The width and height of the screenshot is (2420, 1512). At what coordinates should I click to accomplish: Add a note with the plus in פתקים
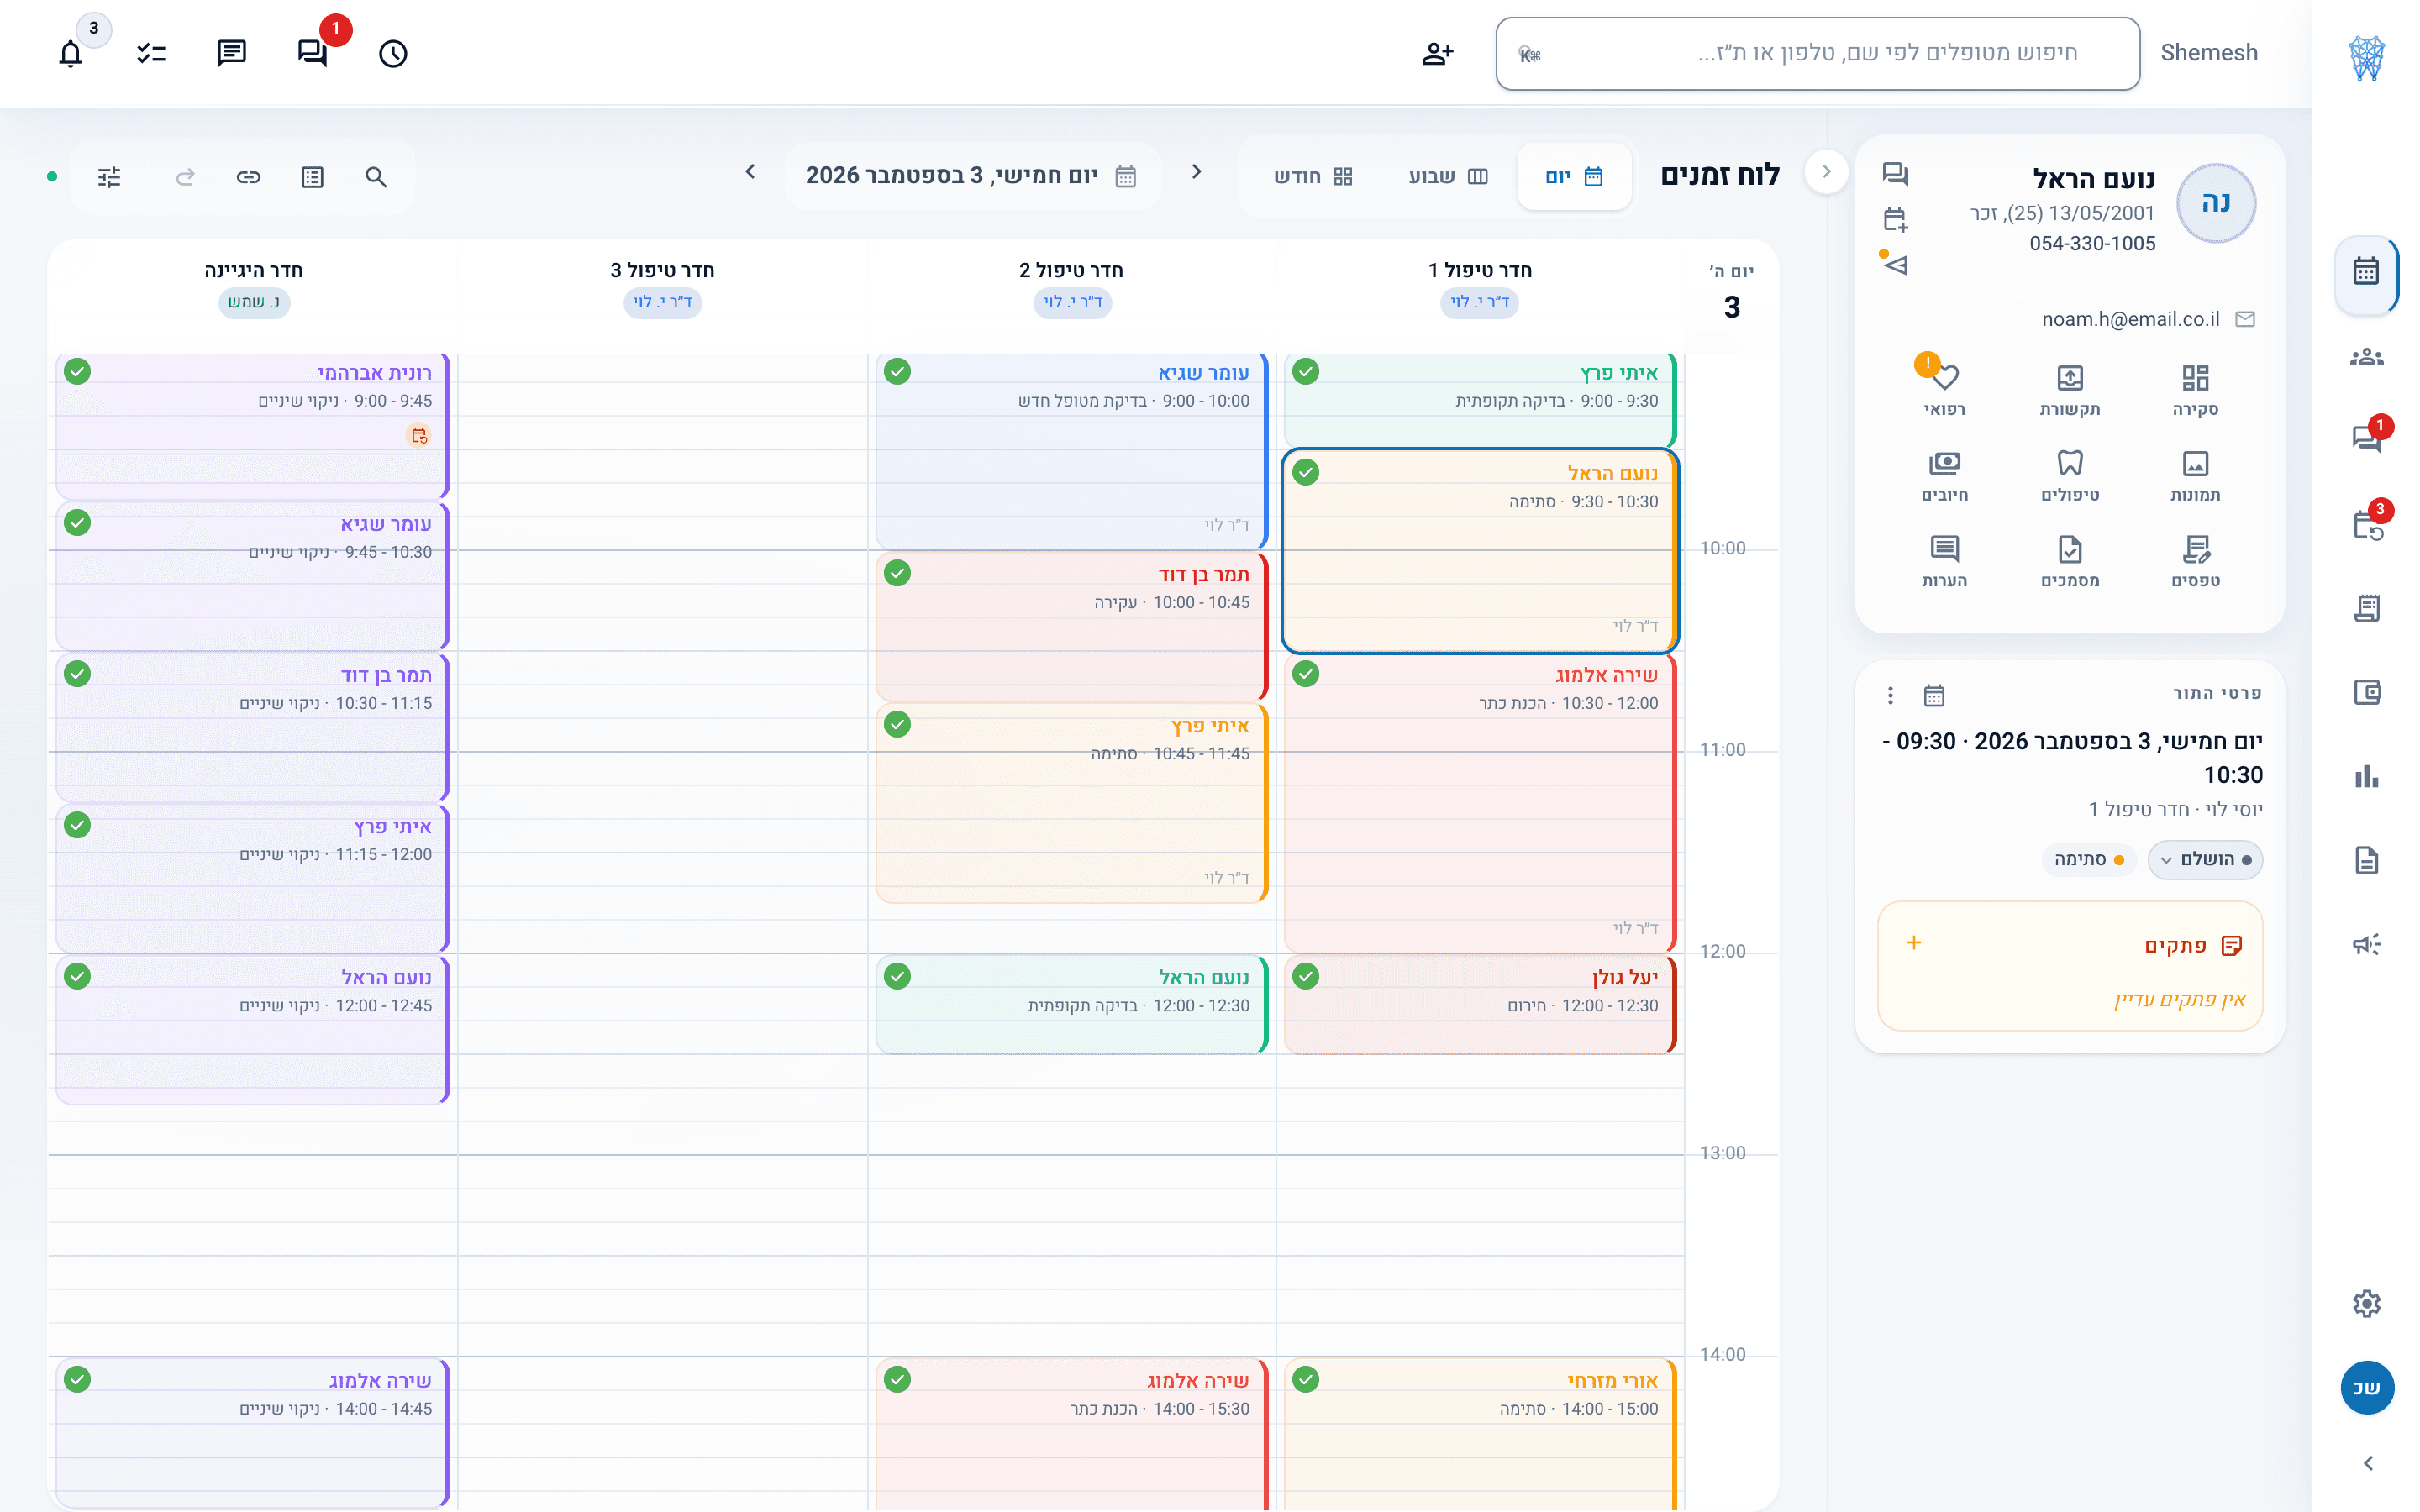1914,943
